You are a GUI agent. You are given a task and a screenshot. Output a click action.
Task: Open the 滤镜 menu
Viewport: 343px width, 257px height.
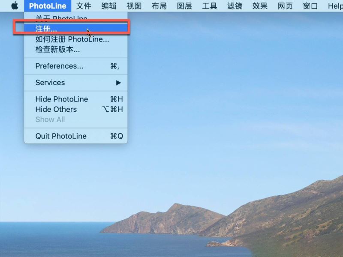click(x=235, y=6)
